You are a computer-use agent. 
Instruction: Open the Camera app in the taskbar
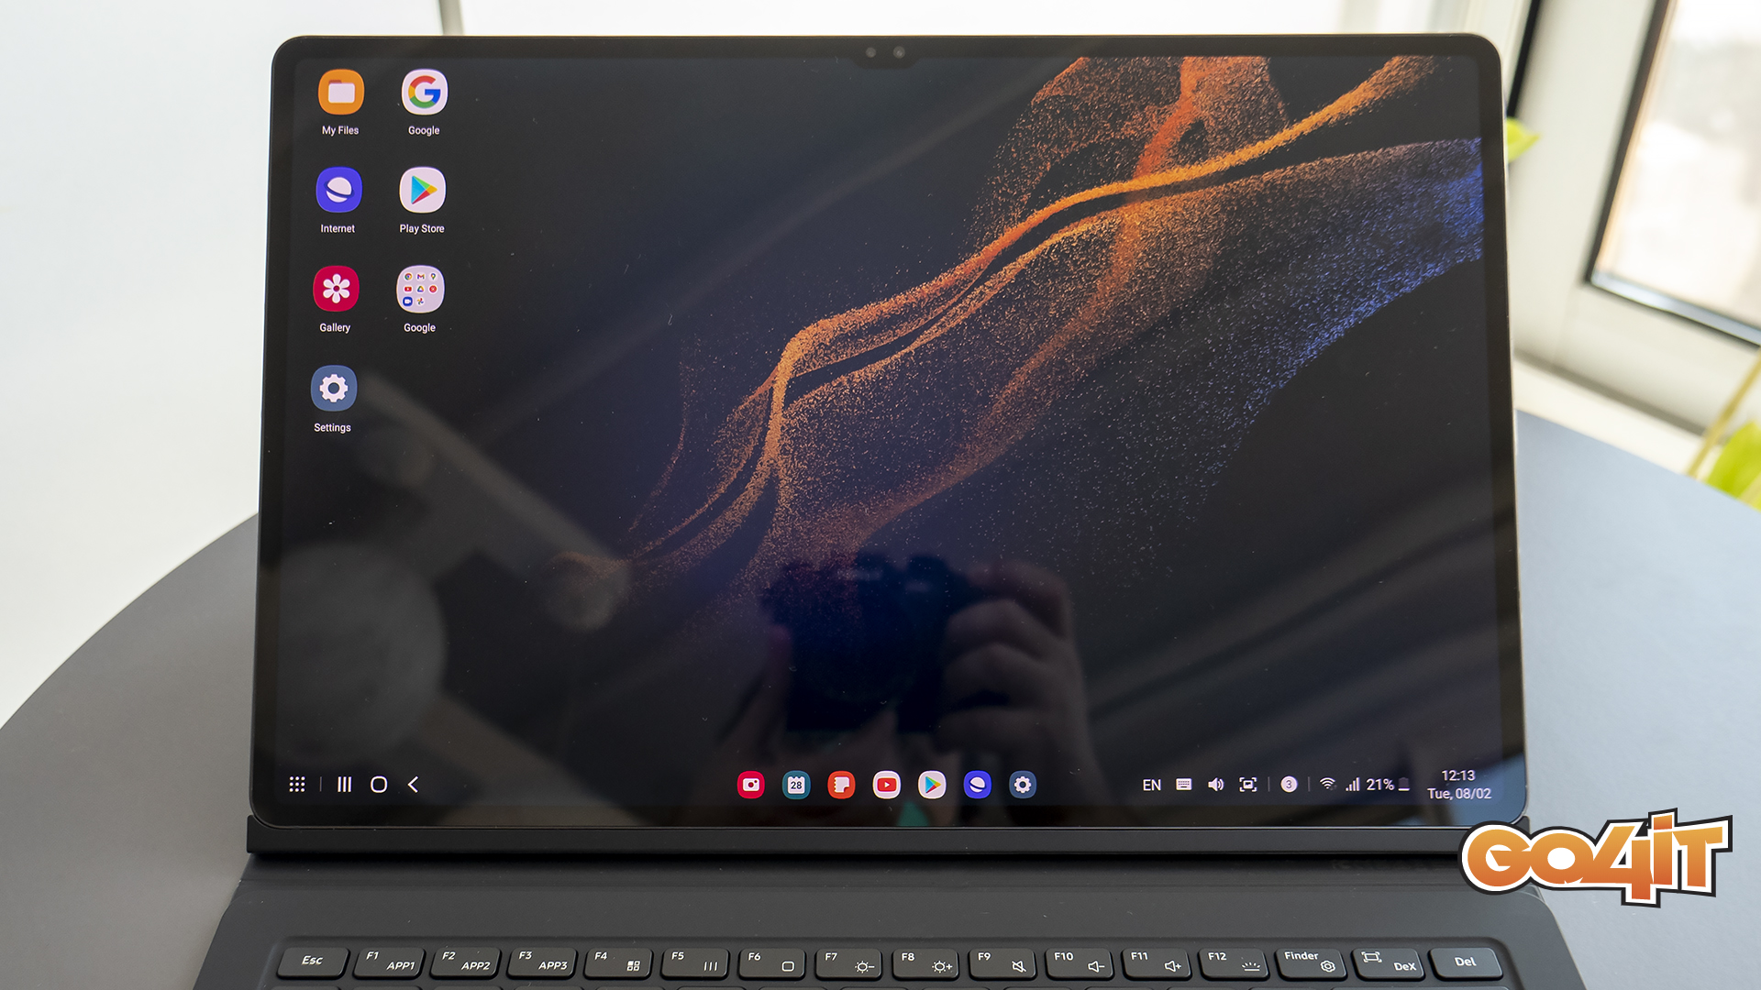[751, 785]
